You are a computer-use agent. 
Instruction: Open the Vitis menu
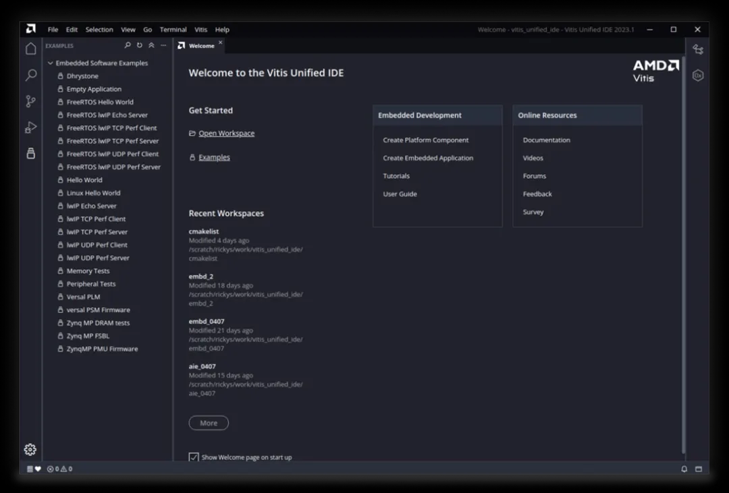point(200,30)
